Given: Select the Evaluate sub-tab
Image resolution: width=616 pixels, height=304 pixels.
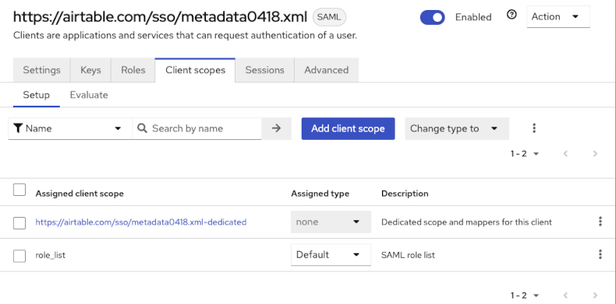Looking at the screenshot, I should pos(89,95).
